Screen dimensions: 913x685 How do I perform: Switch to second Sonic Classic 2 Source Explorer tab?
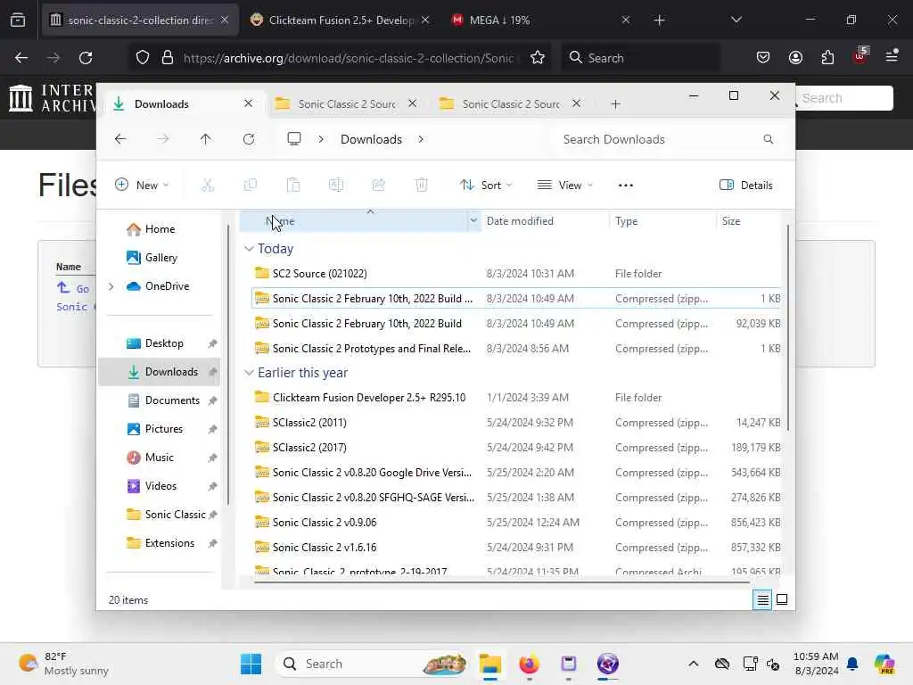(511, 103)
